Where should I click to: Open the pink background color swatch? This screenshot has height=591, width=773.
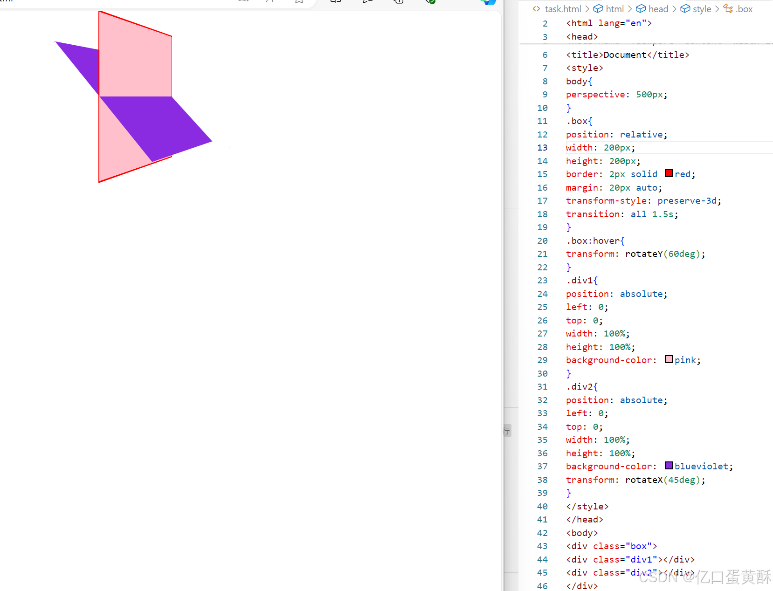click(x=669, y=359)
